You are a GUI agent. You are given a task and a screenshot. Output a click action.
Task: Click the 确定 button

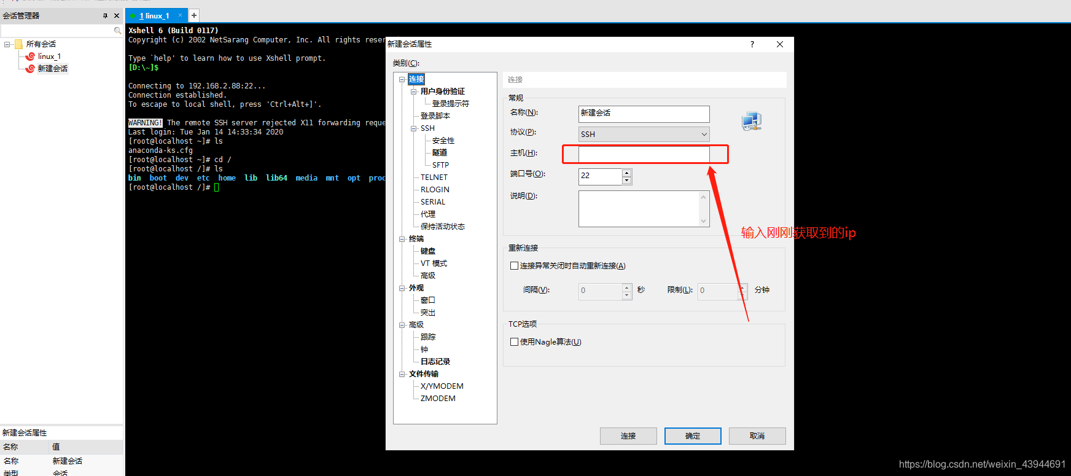[693, 436]
